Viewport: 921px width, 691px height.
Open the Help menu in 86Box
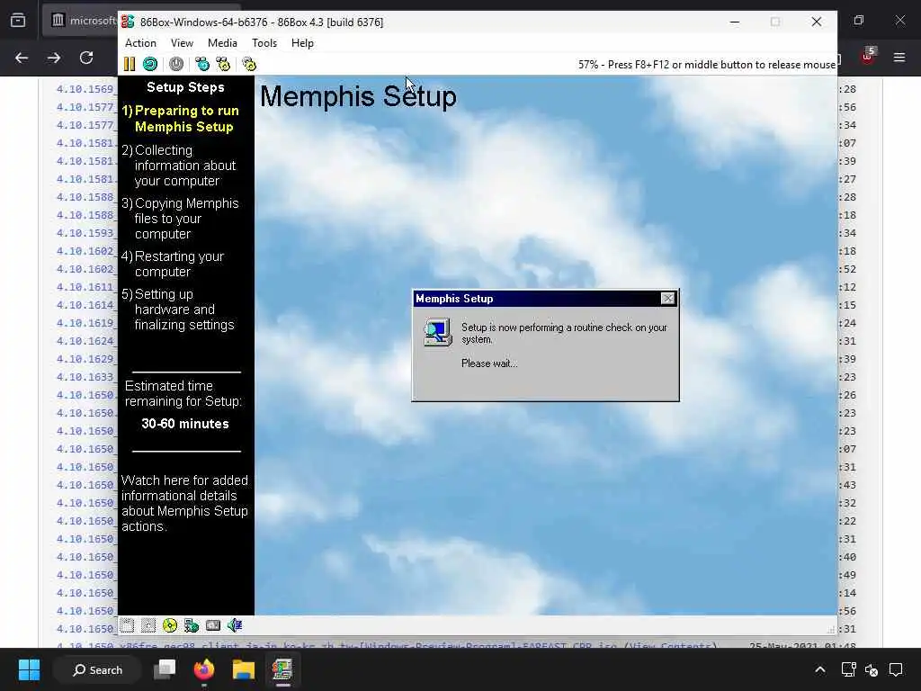[x=302, y=43]
